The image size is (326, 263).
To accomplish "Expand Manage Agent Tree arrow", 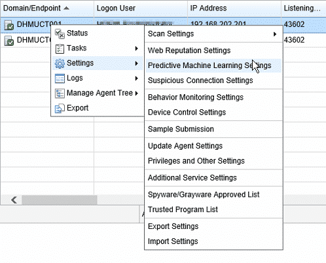I will (x=137, y=94).
